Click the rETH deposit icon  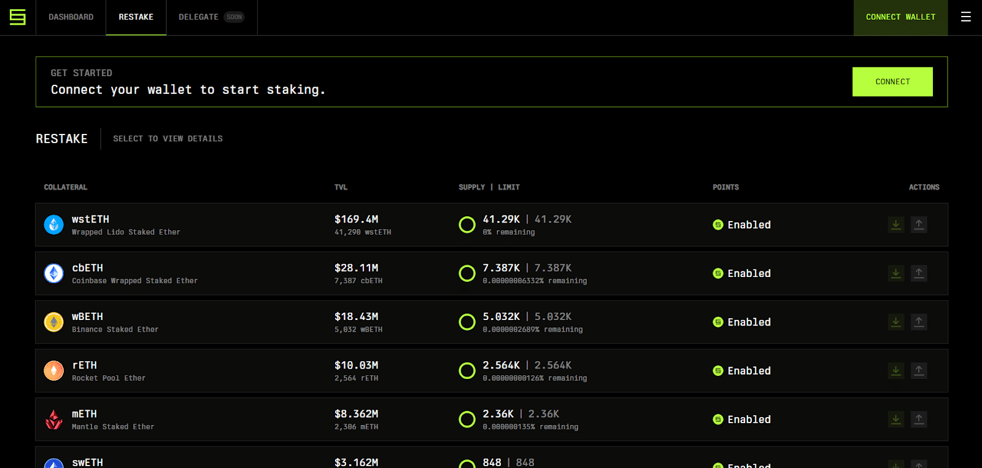[x=896, y=370]
